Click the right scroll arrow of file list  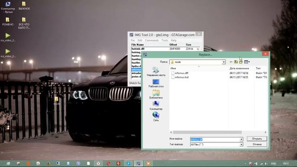(265, 132)
